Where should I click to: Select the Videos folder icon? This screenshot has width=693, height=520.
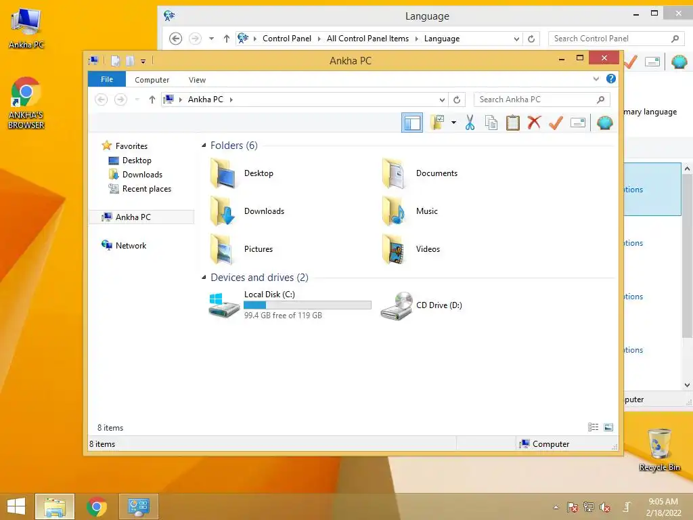pyautogui.click(x=394, y=249)
